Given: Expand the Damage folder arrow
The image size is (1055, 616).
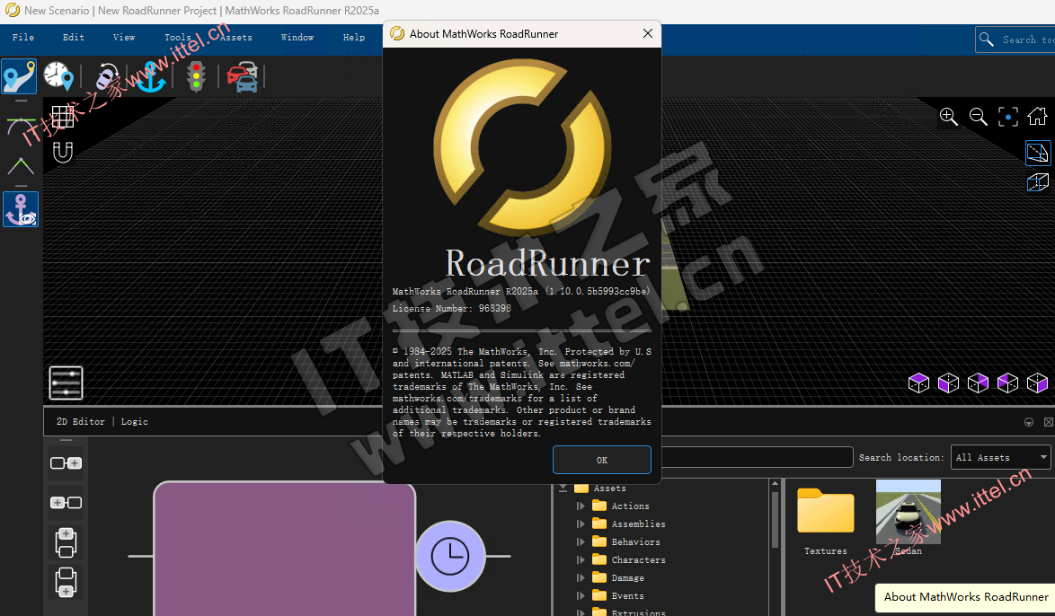Looking at the screenshot, I should click(581, 577).
